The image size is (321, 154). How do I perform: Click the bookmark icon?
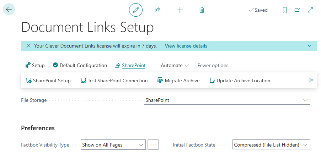285,10
